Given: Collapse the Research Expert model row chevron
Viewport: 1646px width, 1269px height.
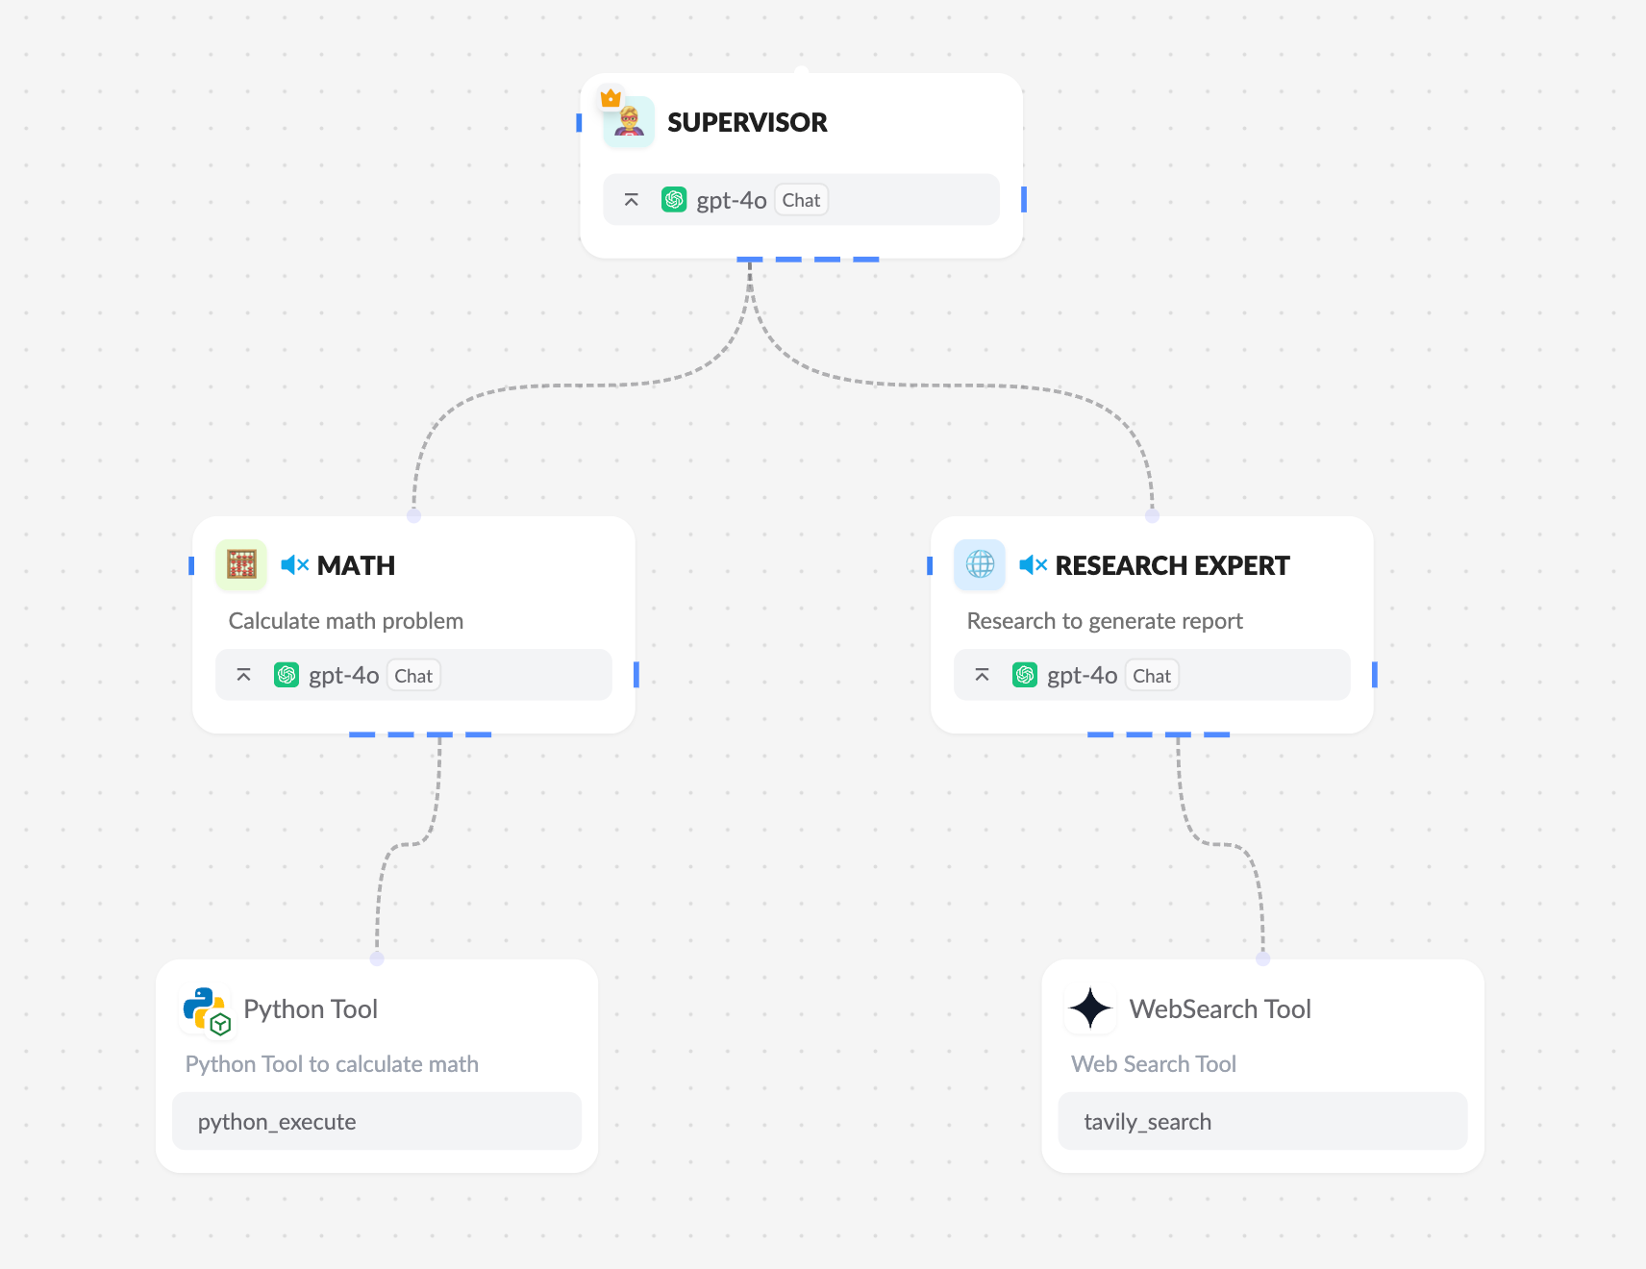Looking at the screenshot, I should click(983, 675).
